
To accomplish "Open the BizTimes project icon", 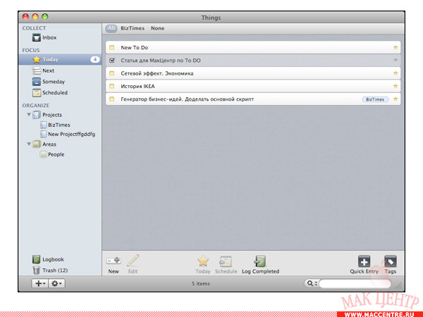I will point(43,125).
